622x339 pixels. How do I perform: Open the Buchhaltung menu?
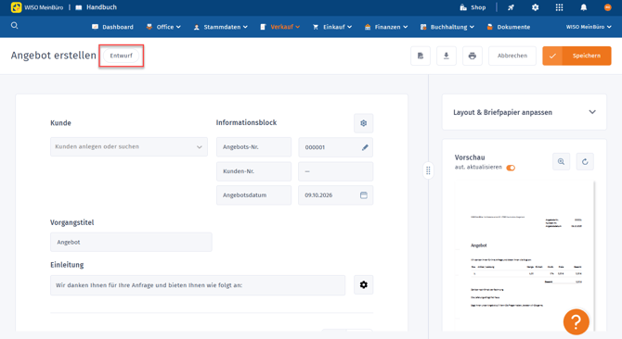(447, 27)
